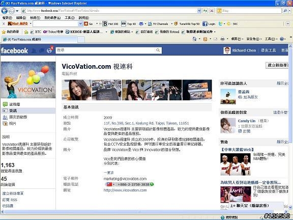Click the IE back navigation button

click(4, 11)
